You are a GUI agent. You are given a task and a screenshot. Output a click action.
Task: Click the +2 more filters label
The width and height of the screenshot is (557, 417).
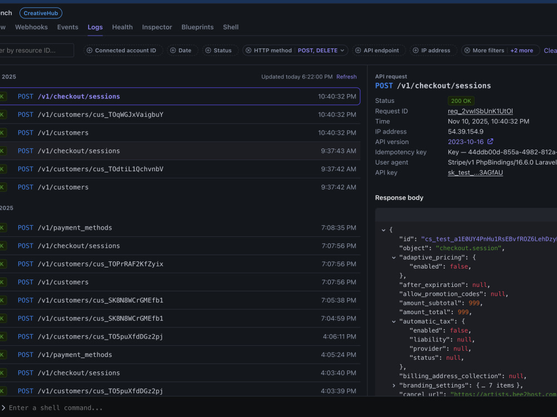click(521, 51)
